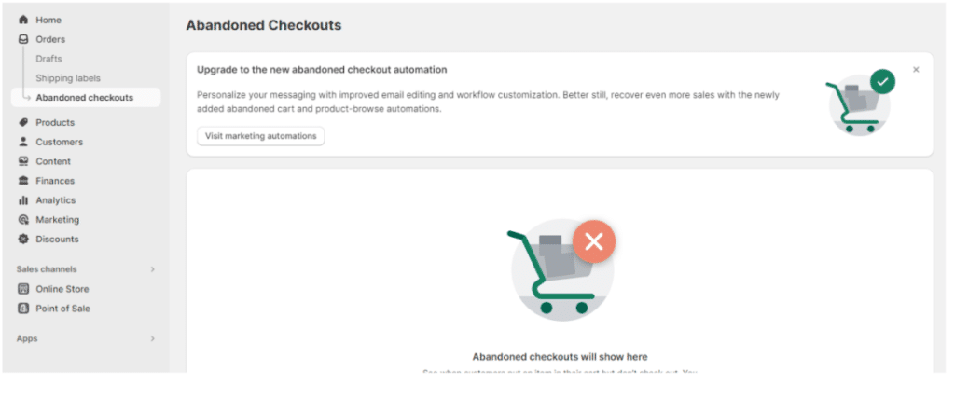Click the Point of Sale bag icon
This screenshot has width=955, height=398.
click(23, 309)
